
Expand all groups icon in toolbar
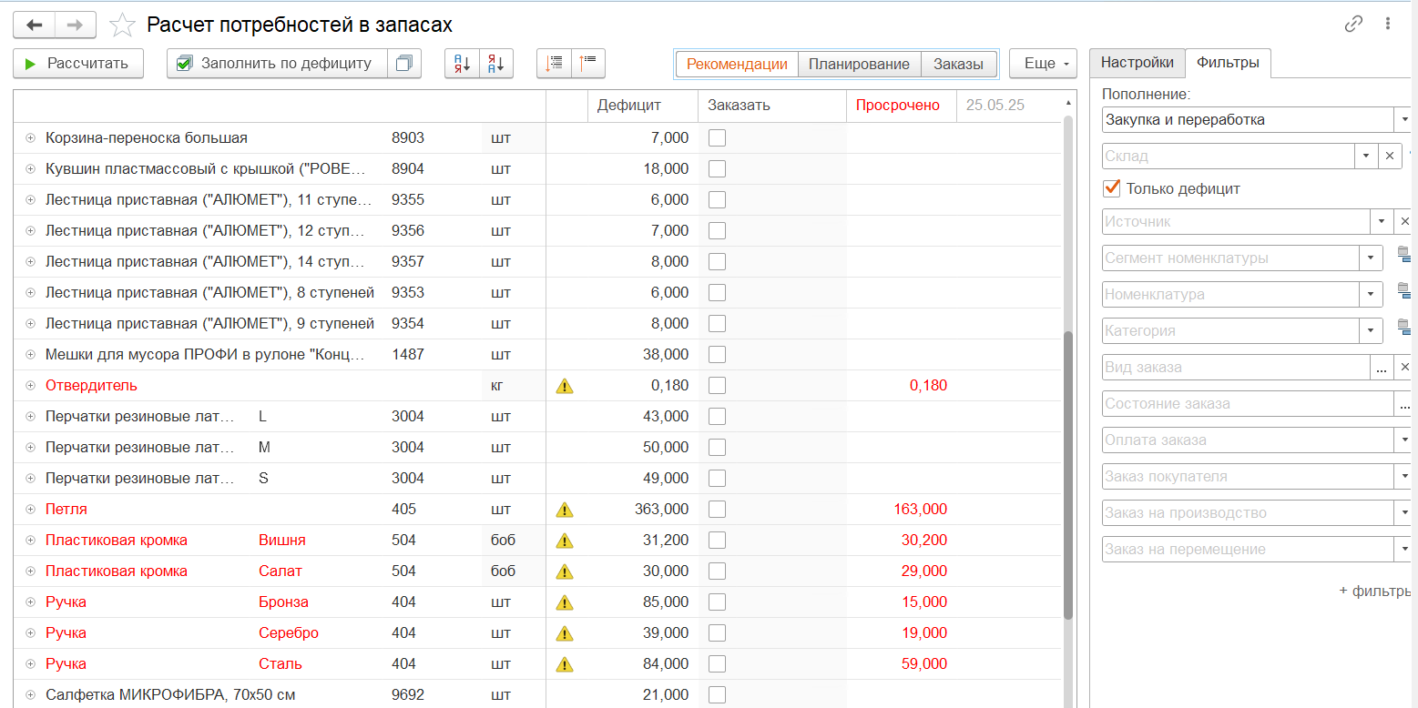pos(554,64)
